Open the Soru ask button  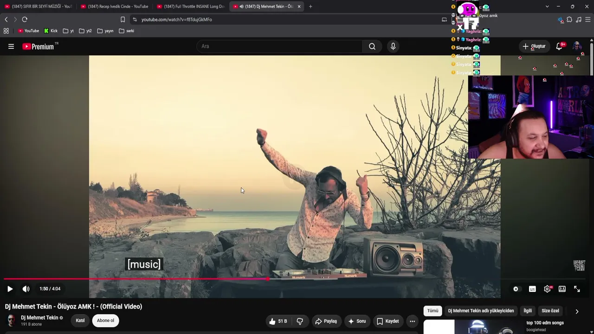click(357, 321)
